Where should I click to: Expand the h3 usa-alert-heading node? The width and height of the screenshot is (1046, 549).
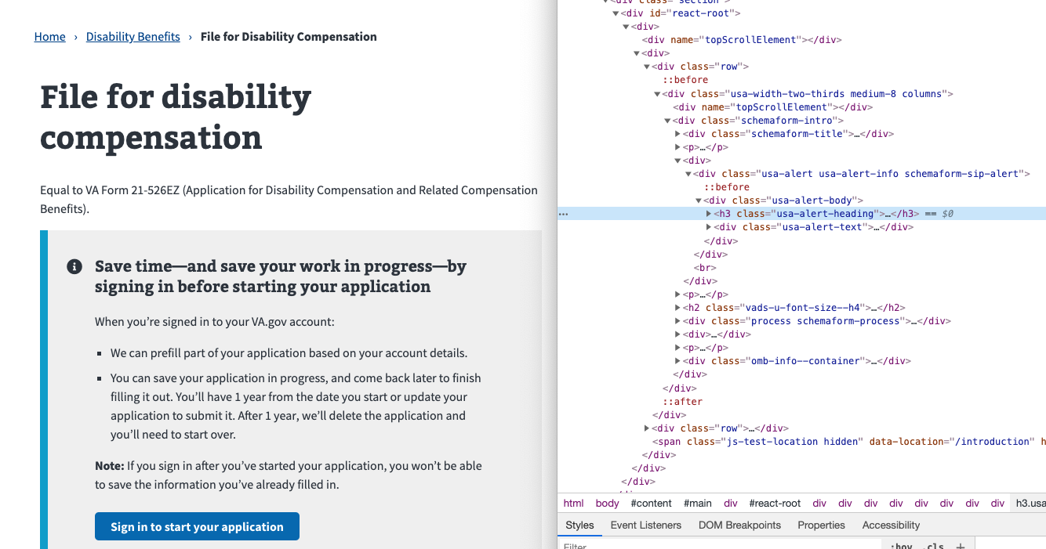(x=709, y=214)
